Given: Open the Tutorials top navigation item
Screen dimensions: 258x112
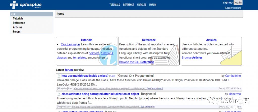Looking at the screenshot, I should [x=115, y=5].
